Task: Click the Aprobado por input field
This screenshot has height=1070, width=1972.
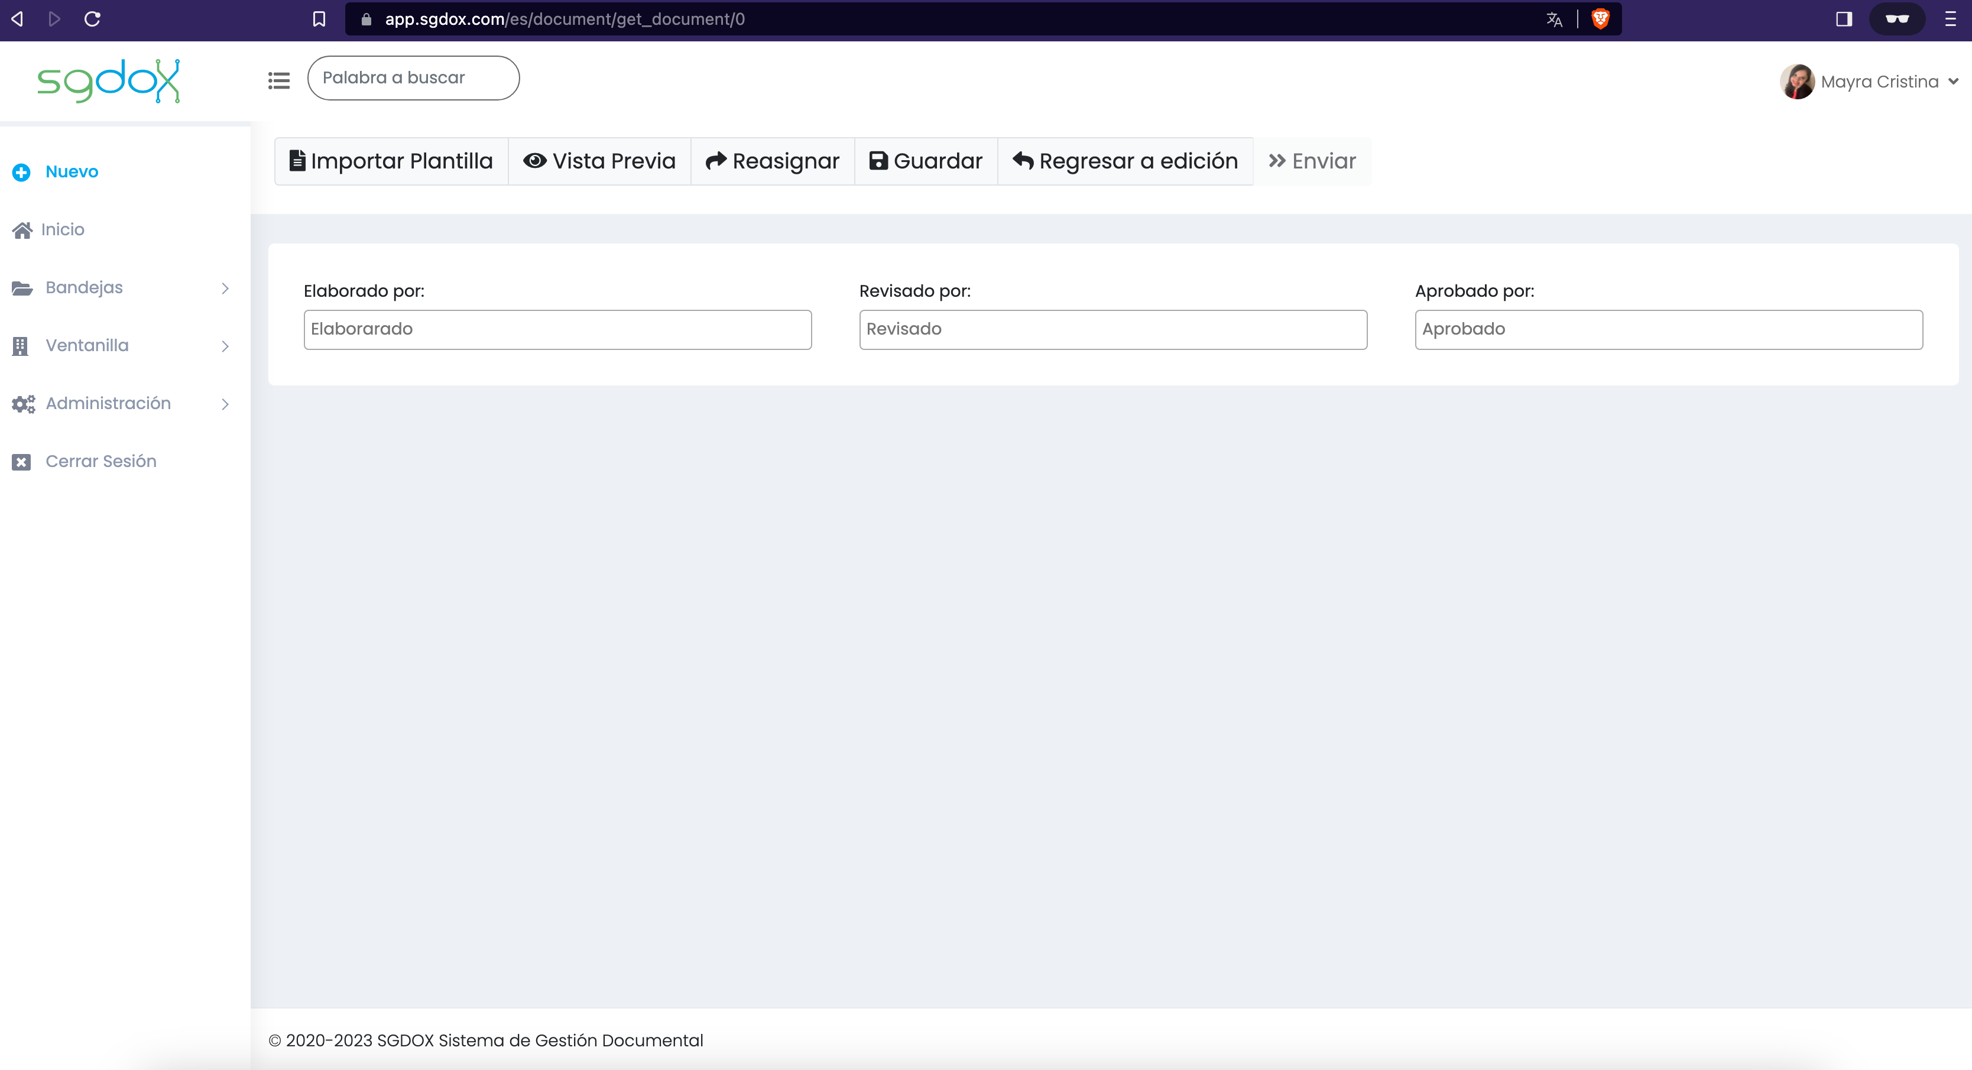Action: (1669, 330)
